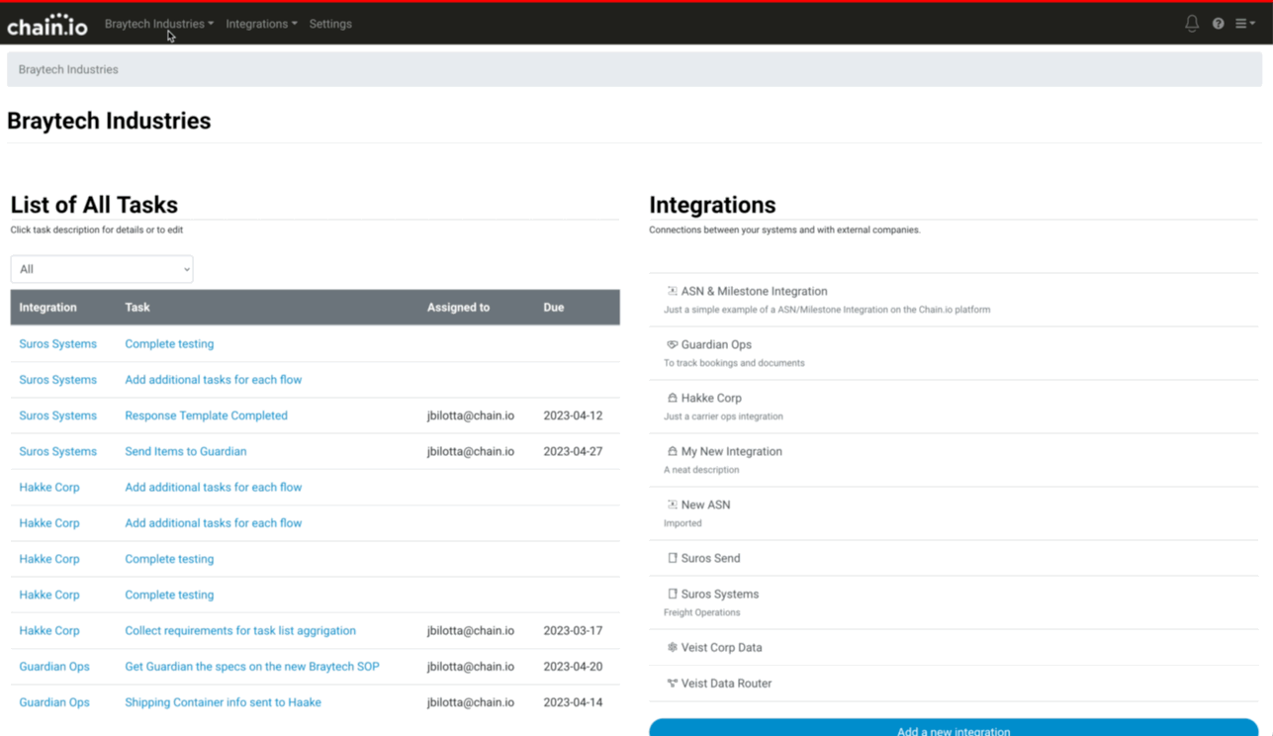Open Send Items to Guardian task
Screen dimensions: 1273x736
pyautogui.click(x=185, y=451)
